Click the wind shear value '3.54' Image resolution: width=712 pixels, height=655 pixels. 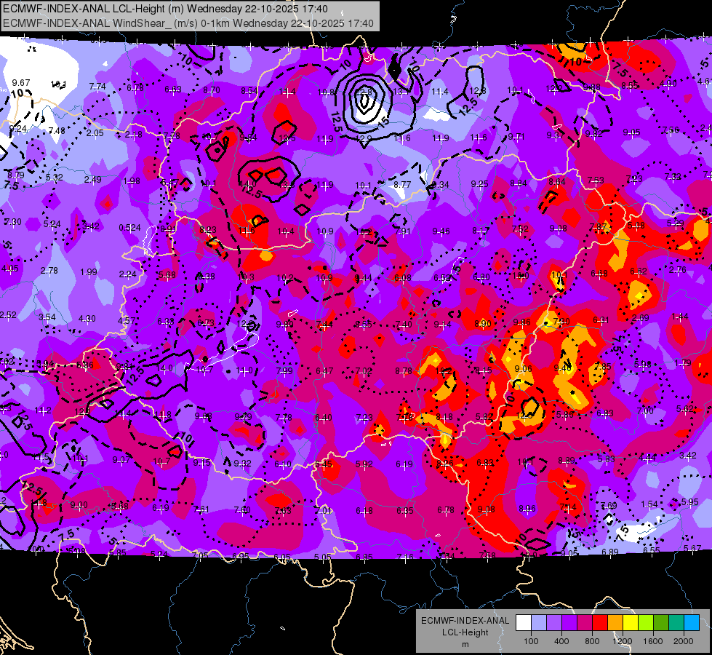click(x=47, y=317)
